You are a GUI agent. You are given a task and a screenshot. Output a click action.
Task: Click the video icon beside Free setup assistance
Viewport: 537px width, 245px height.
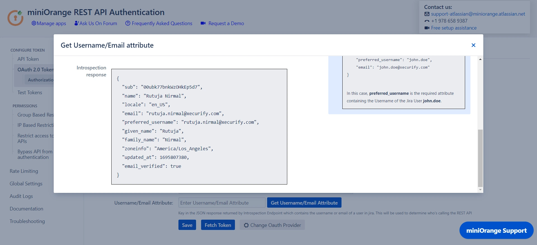(427, 28)
